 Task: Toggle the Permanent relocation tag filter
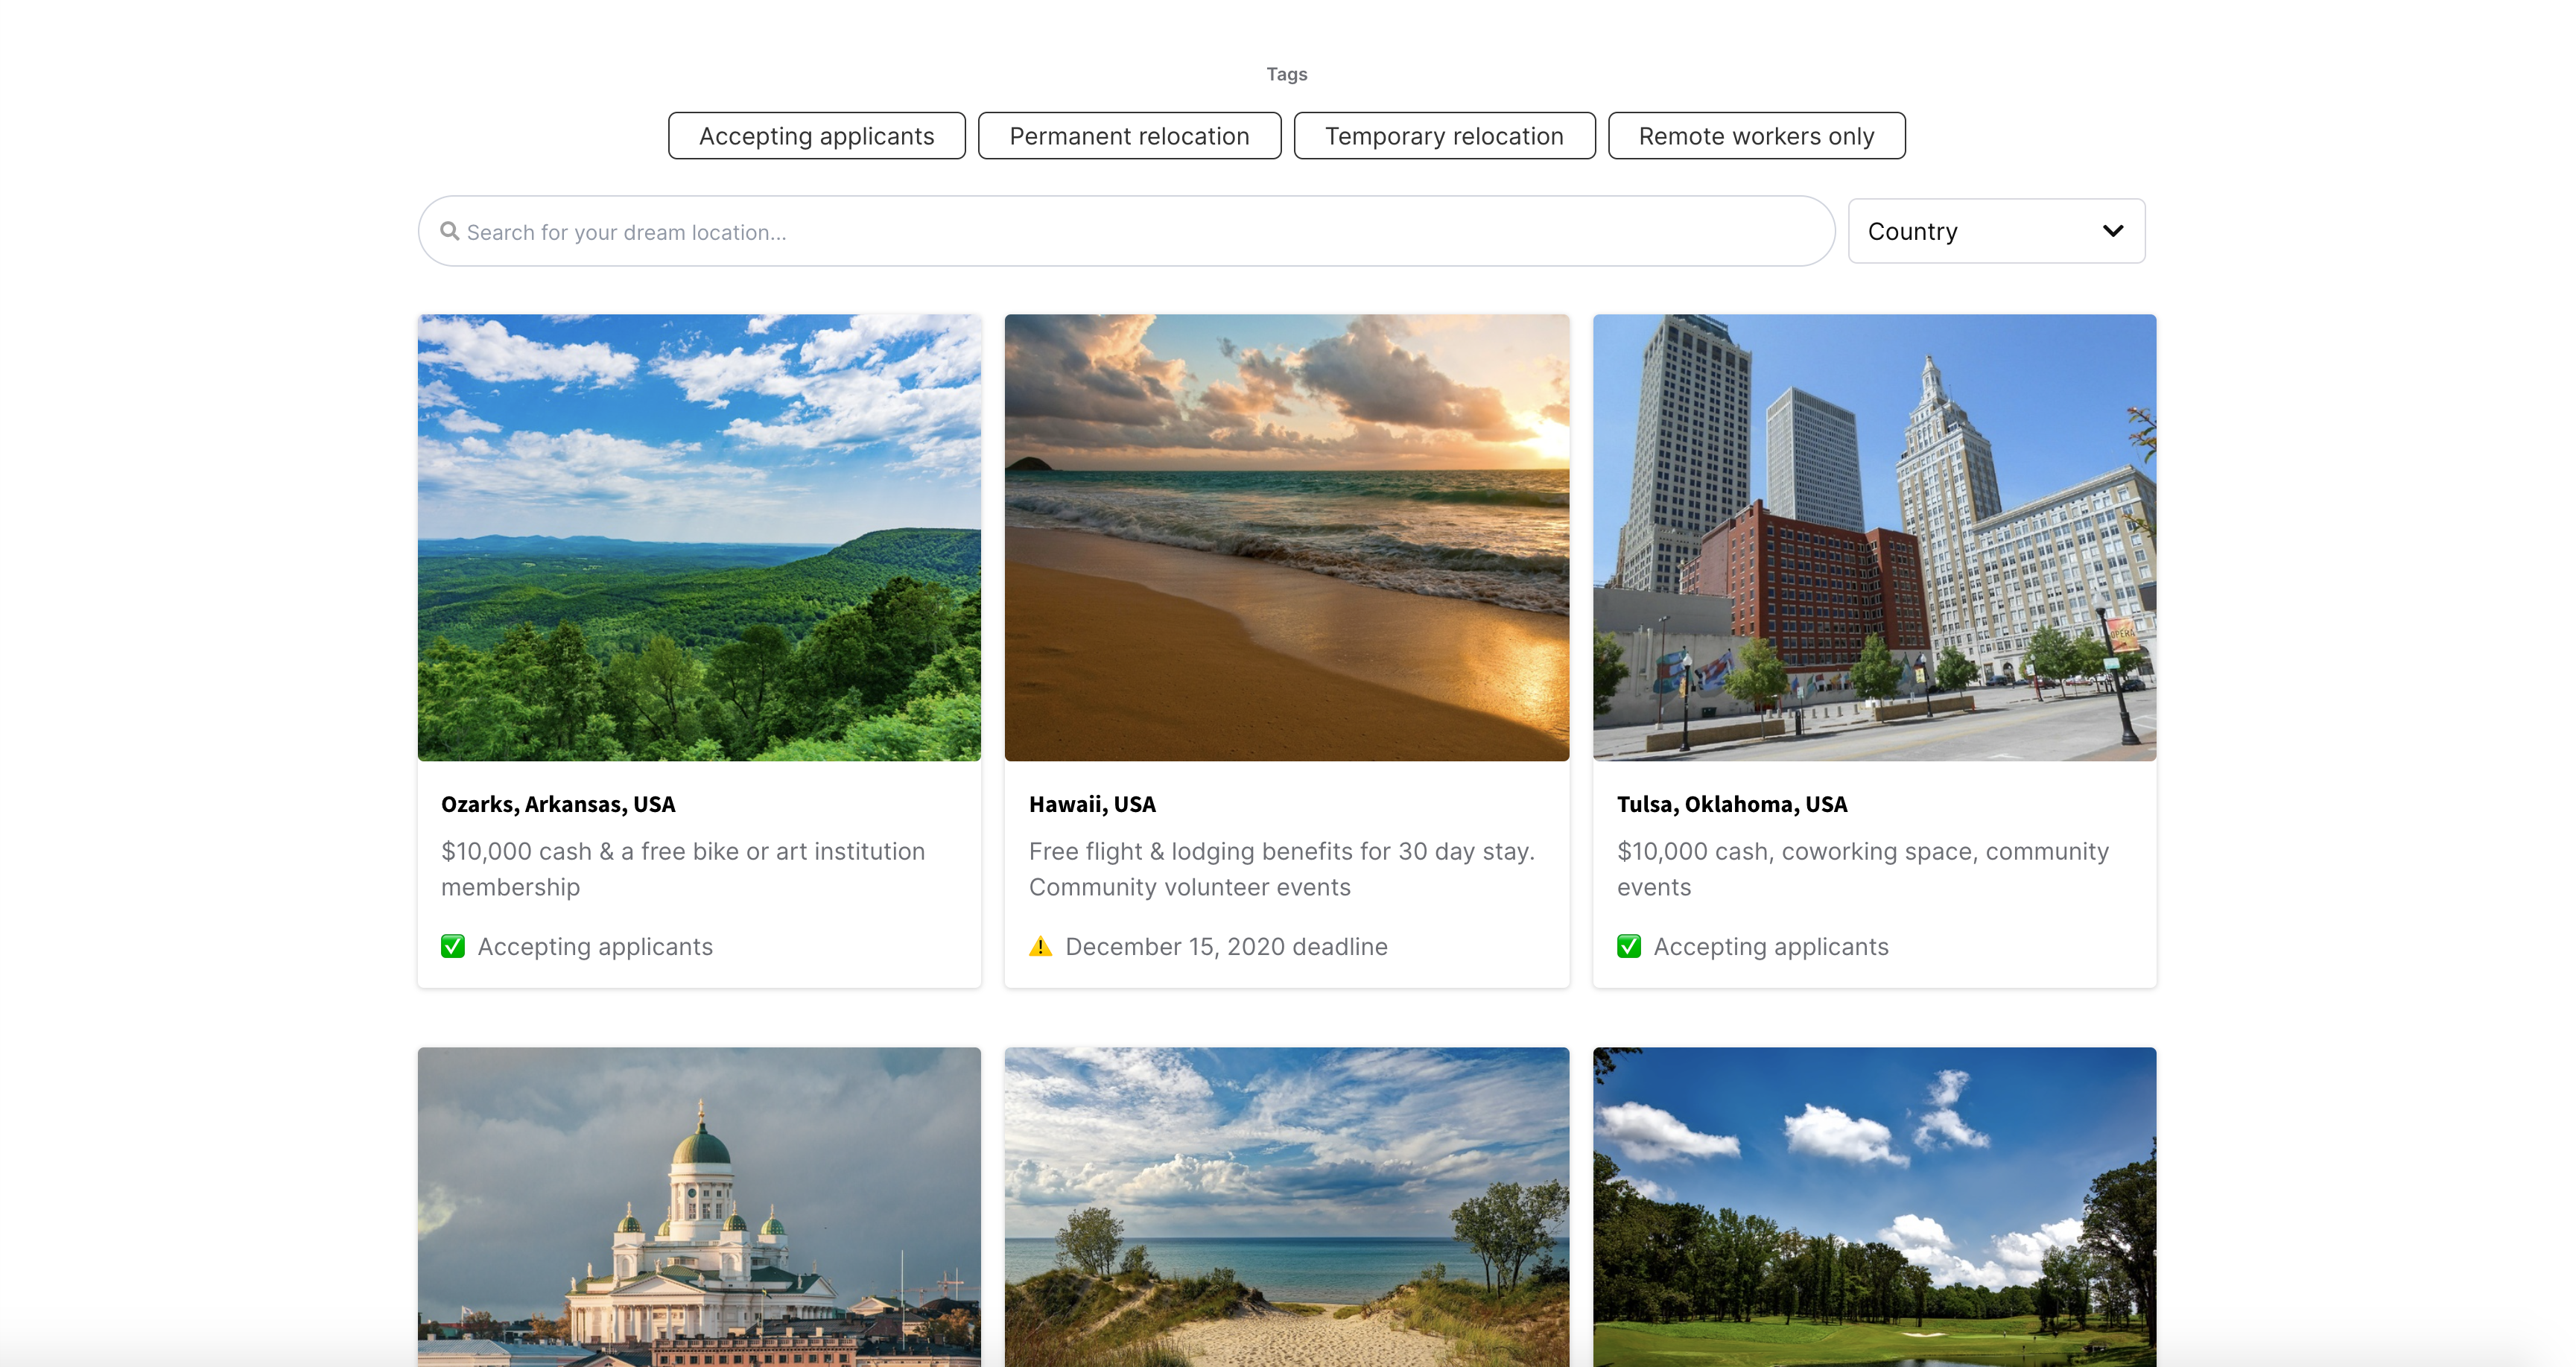[x=1129, y=136]
